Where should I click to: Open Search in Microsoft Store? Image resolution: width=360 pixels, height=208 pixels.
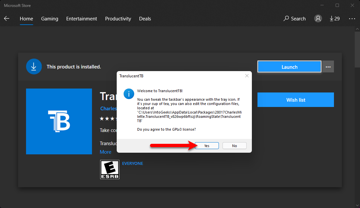coord(295,18)
